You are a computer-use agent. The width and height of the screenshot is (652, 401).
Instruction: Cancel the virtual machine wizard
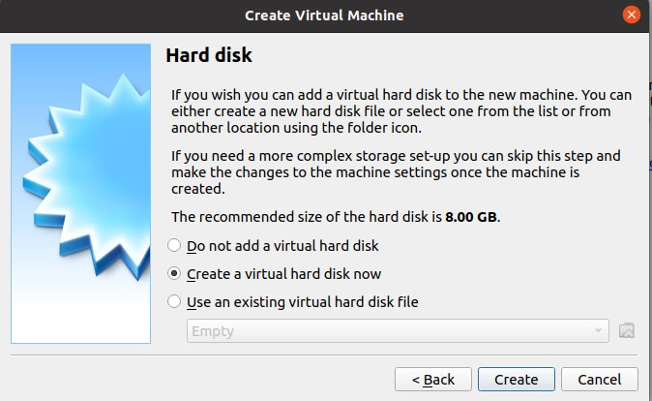click(x=599, y=379)
